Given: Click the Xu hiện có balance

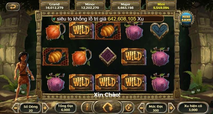Looking at the screenshot, I should coord(193,108).
